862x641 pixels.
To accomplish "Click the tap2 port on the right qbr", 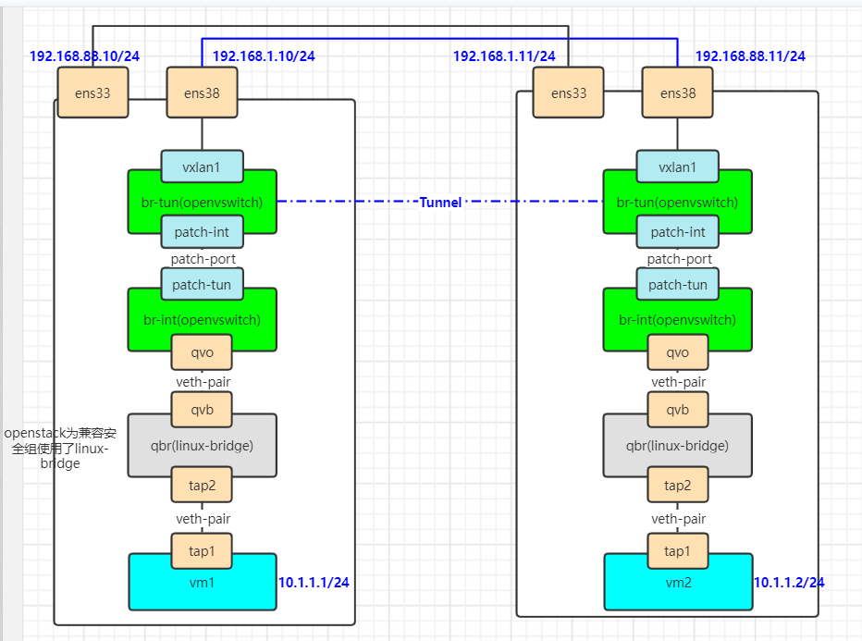I will 678,485.
